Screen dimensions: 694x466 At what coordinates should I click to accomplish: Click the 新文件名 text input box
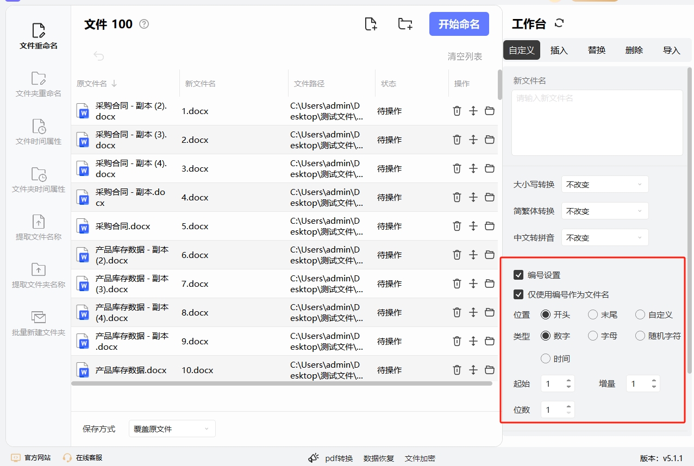[x=597, y=123]
